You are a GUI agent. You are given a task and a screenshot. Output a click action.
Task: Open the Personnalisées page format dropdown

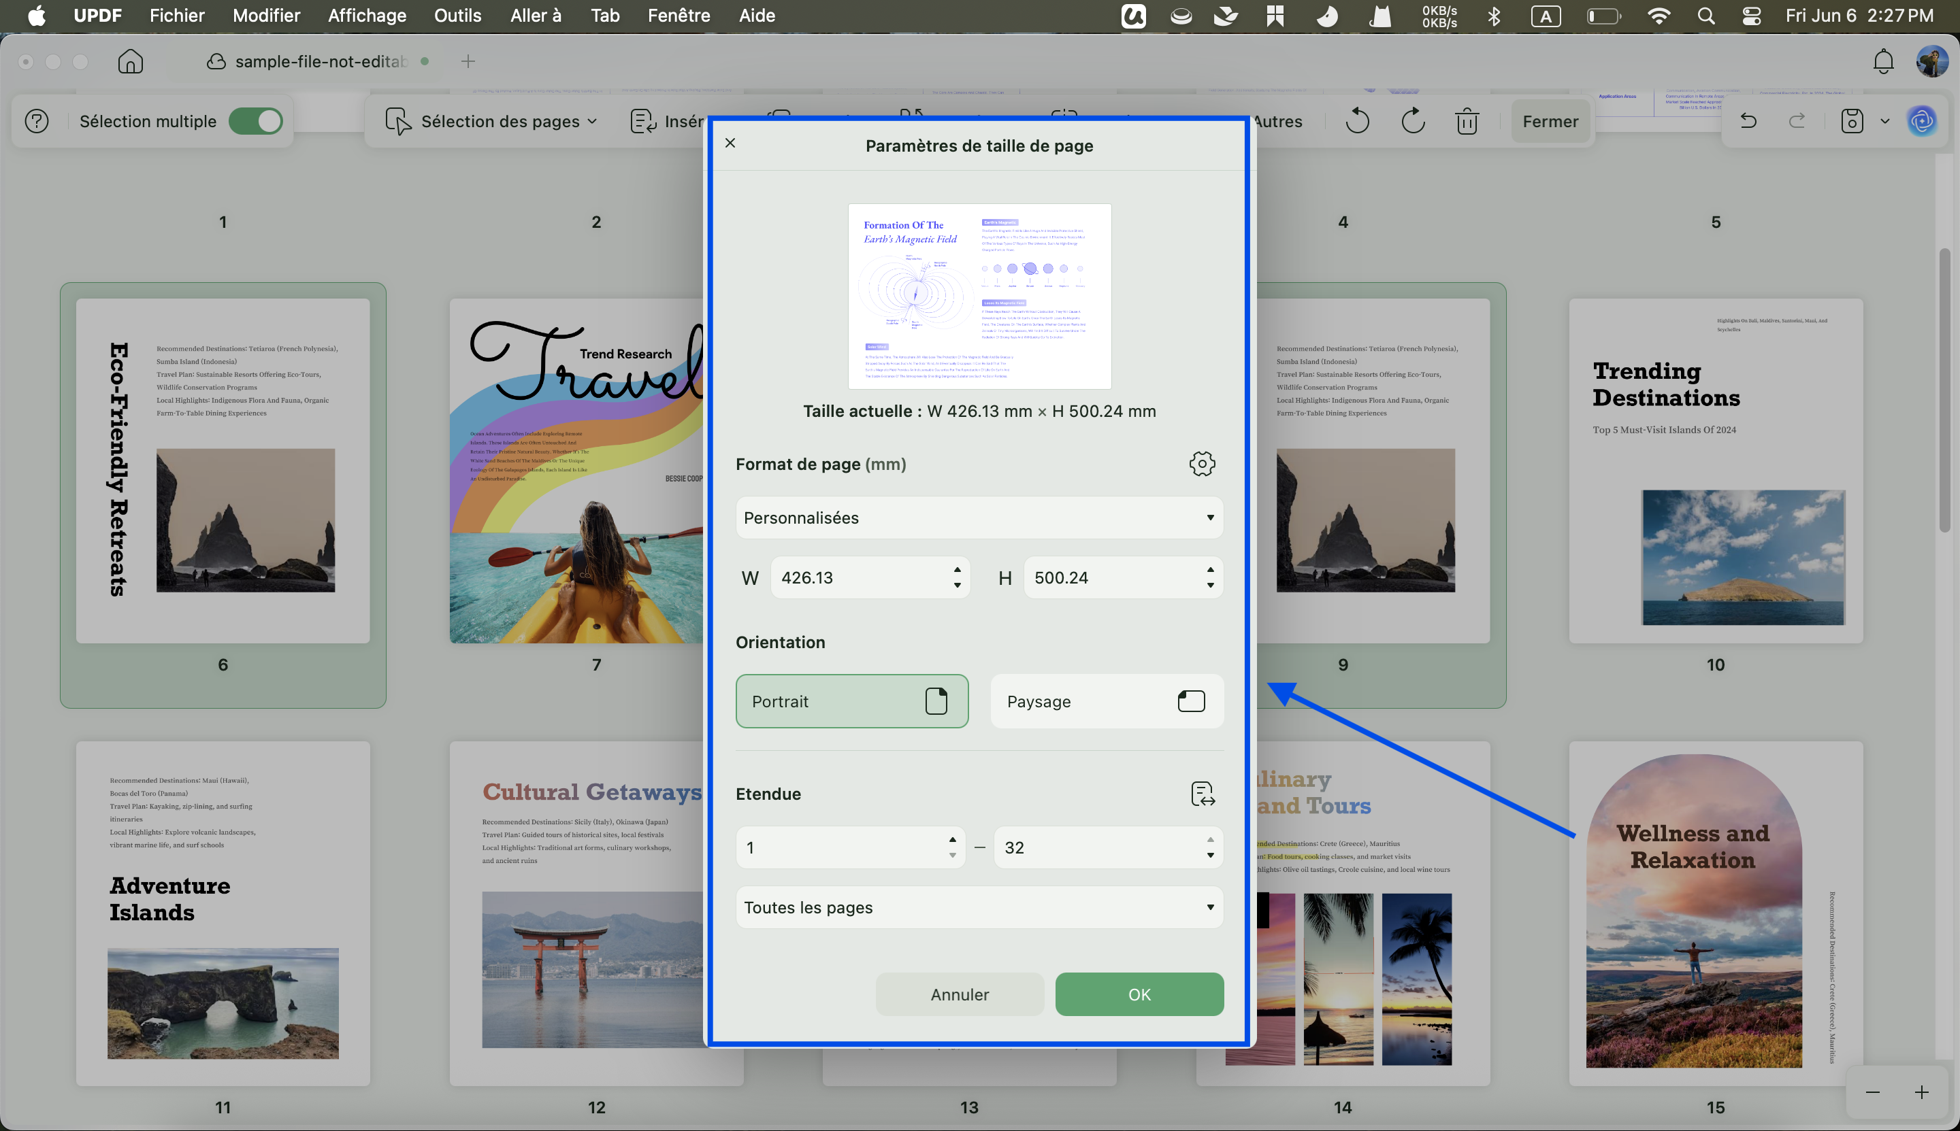click(x=979, y=518)
